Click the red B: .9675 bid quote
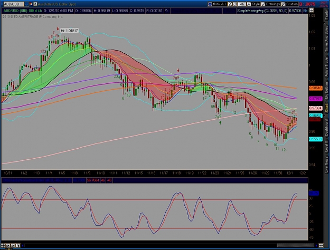 click(307, 4)
